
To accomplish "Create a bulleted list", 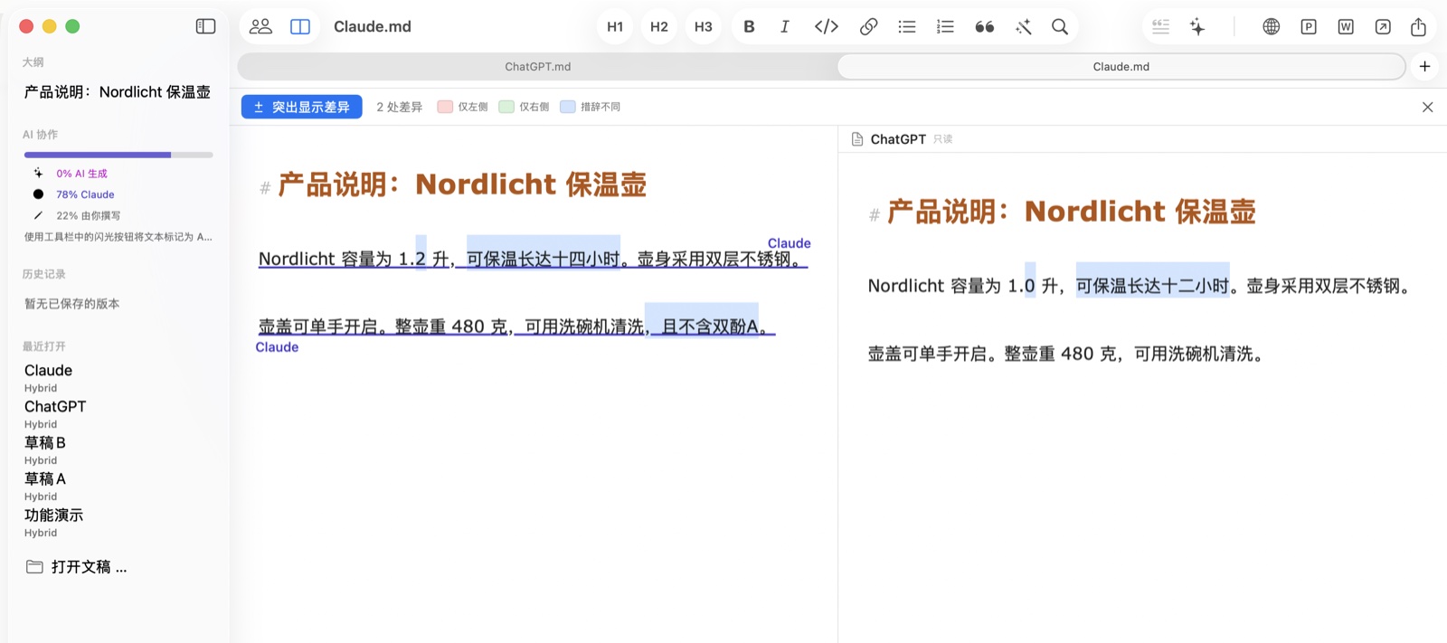I will pyautogui.click(x=907, y=26).
